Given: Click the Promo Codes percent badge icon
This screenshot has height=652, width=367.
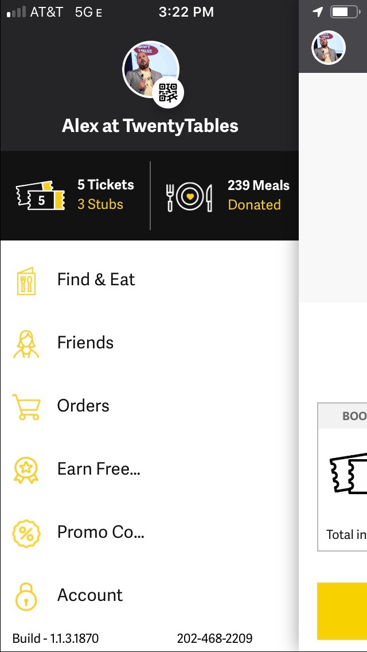Looking at the screenshot, I should click(x=25, y=532).
